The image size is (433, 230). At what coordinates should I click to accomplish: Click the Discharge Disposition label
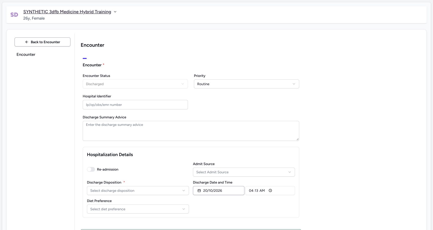tap(104, 182)
